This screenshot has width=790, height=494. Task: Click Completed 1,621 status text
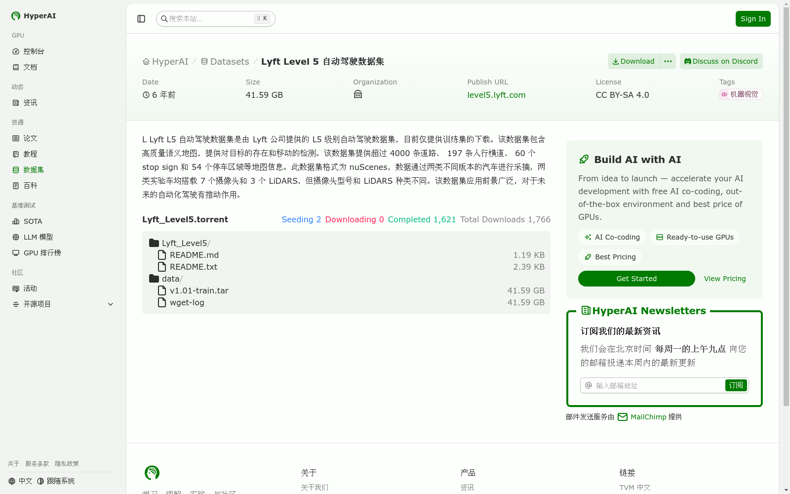coord(422,219)
